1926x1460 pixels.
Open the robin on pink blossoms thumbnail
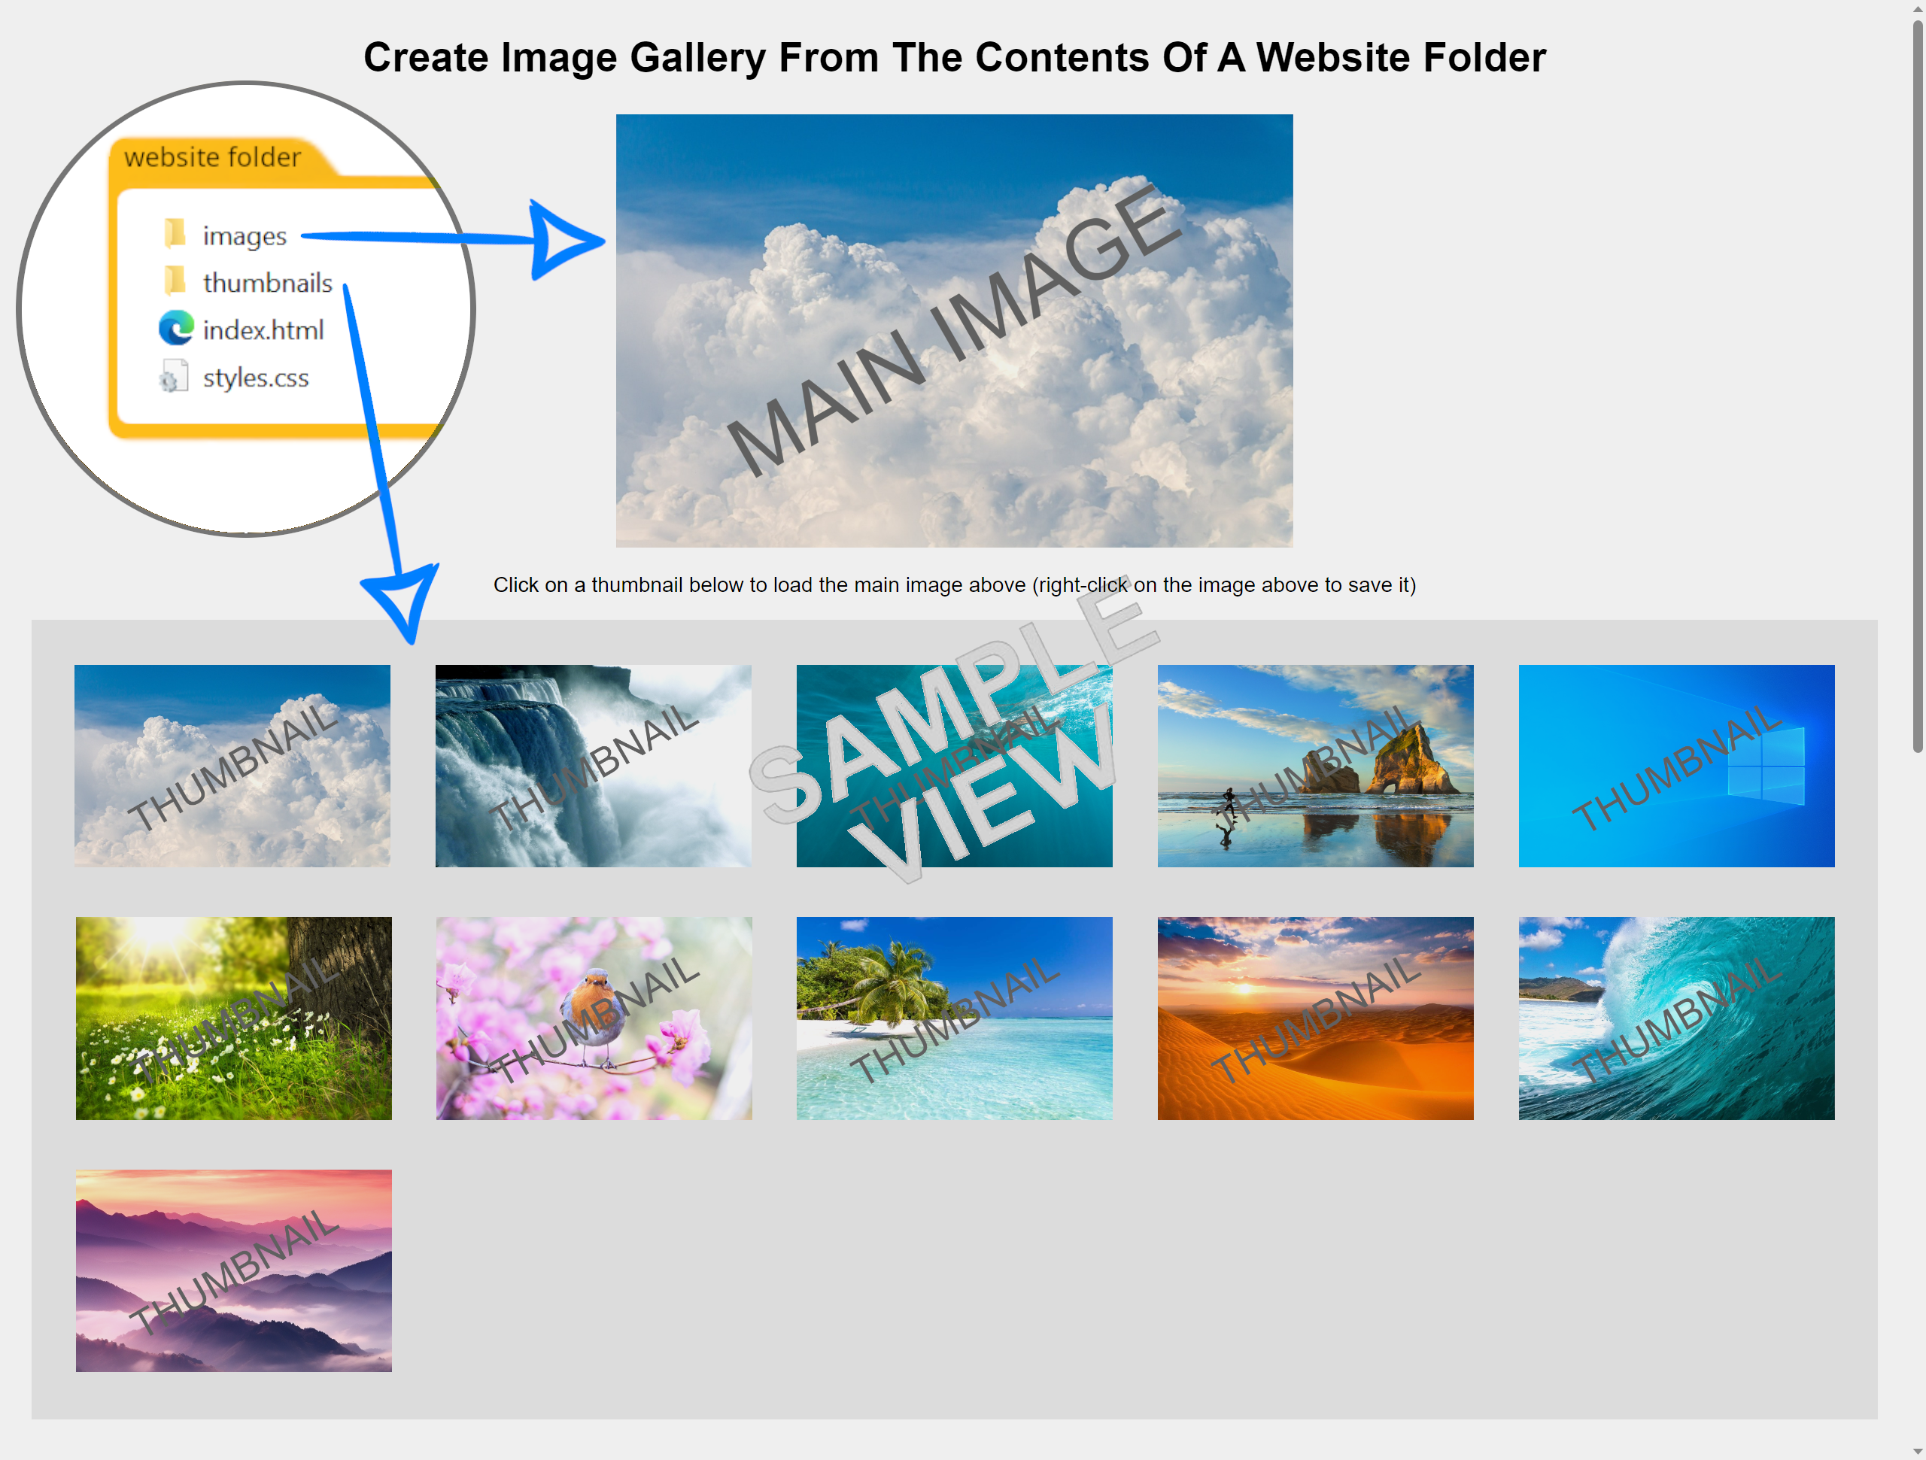point(594,1018)
